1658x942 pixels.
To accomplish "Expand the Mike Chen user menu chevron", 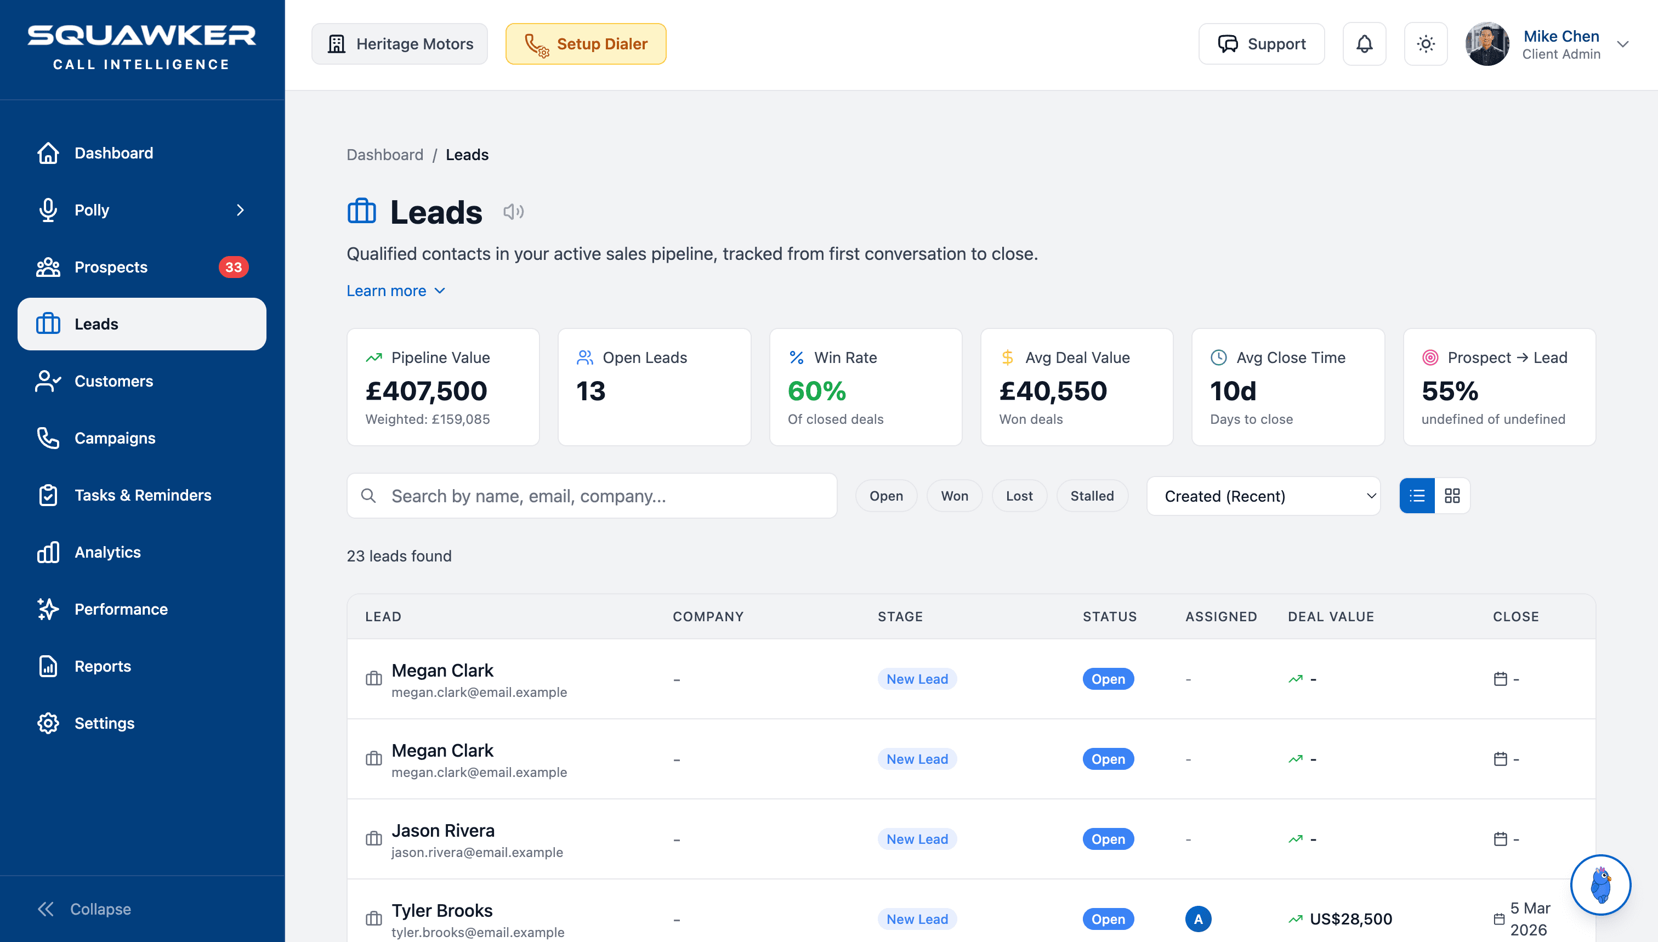I will (x=1622, y=44).
